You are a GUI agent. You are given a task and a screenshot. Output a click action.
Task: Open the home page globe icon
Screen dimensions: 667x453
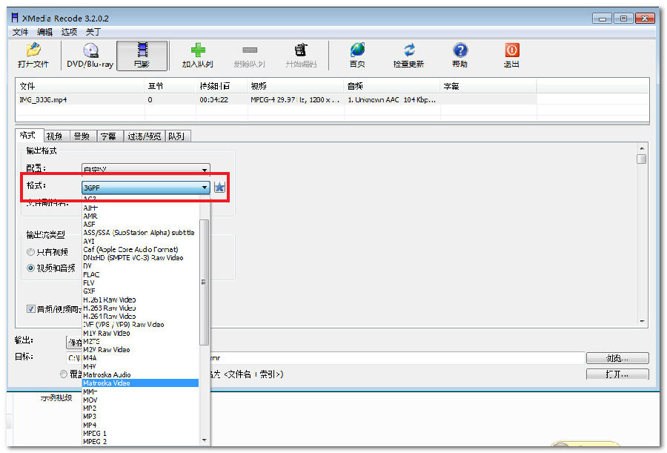pyautogui.click(x=357, y=56)
